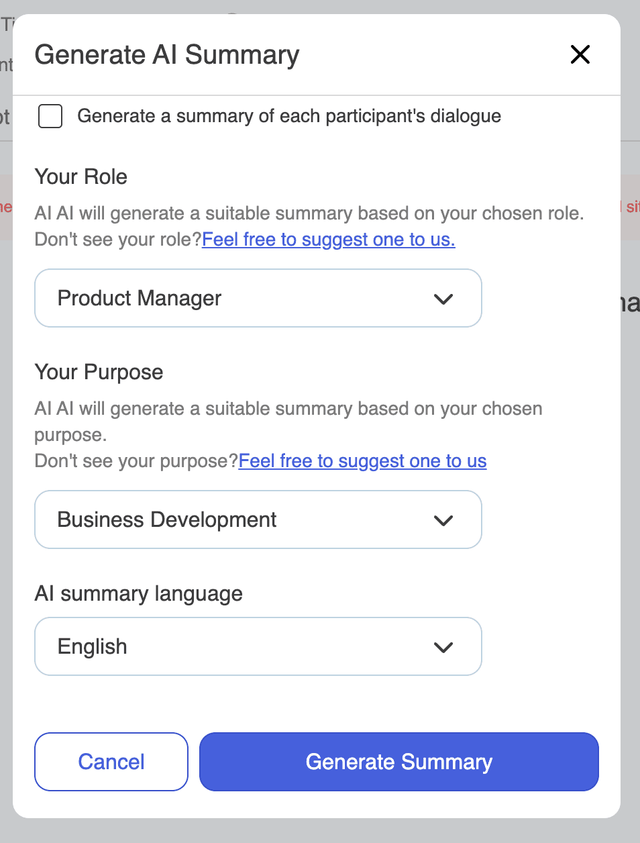Click the chevron arrow in the Your Role dropdown
The image size is (640, 843).
tap(443, 299)
